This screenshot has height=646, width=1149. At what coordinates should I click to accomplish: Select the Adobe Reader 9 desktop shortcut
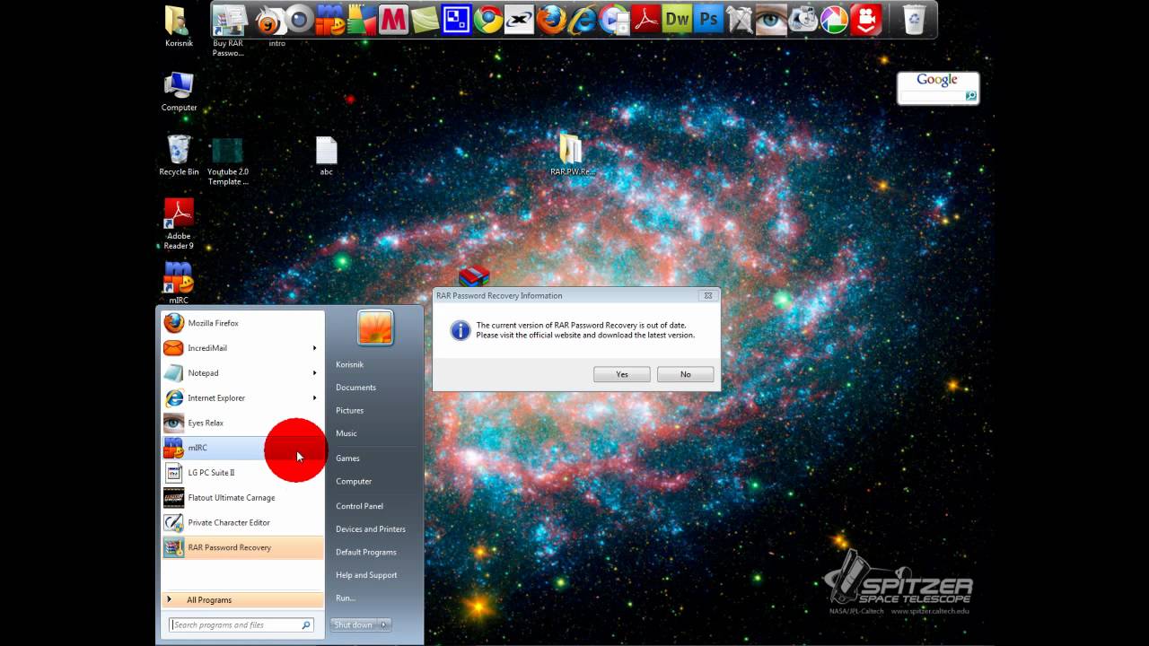(x=179, y=224)
